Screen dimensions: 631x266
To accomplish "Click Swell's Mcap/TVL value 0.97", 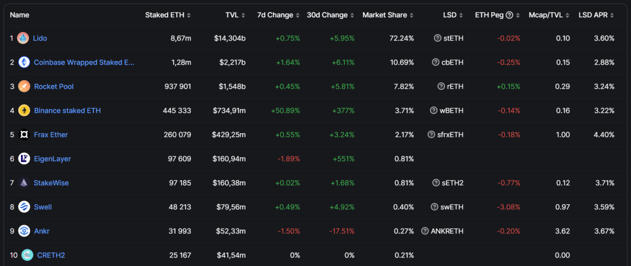I will [563, 207].
